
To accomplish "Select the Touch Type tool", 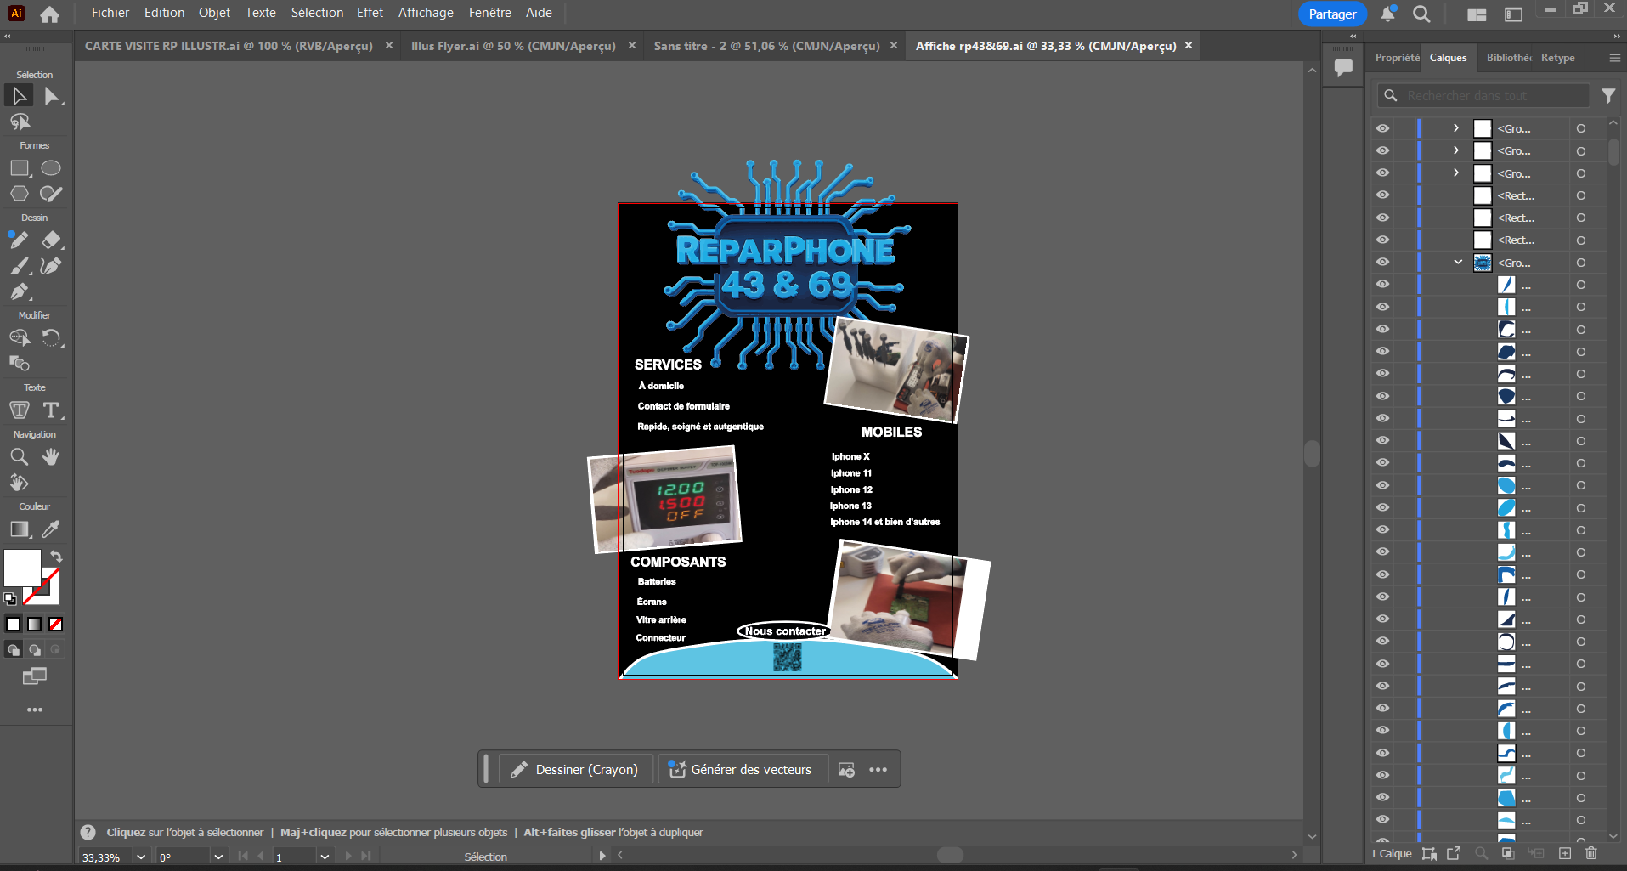I will coord(20,410).
